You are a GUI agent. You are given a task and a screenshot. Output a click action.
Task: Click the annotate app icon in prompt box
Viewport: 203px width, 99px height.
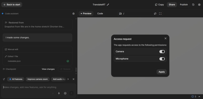(53, 93)
